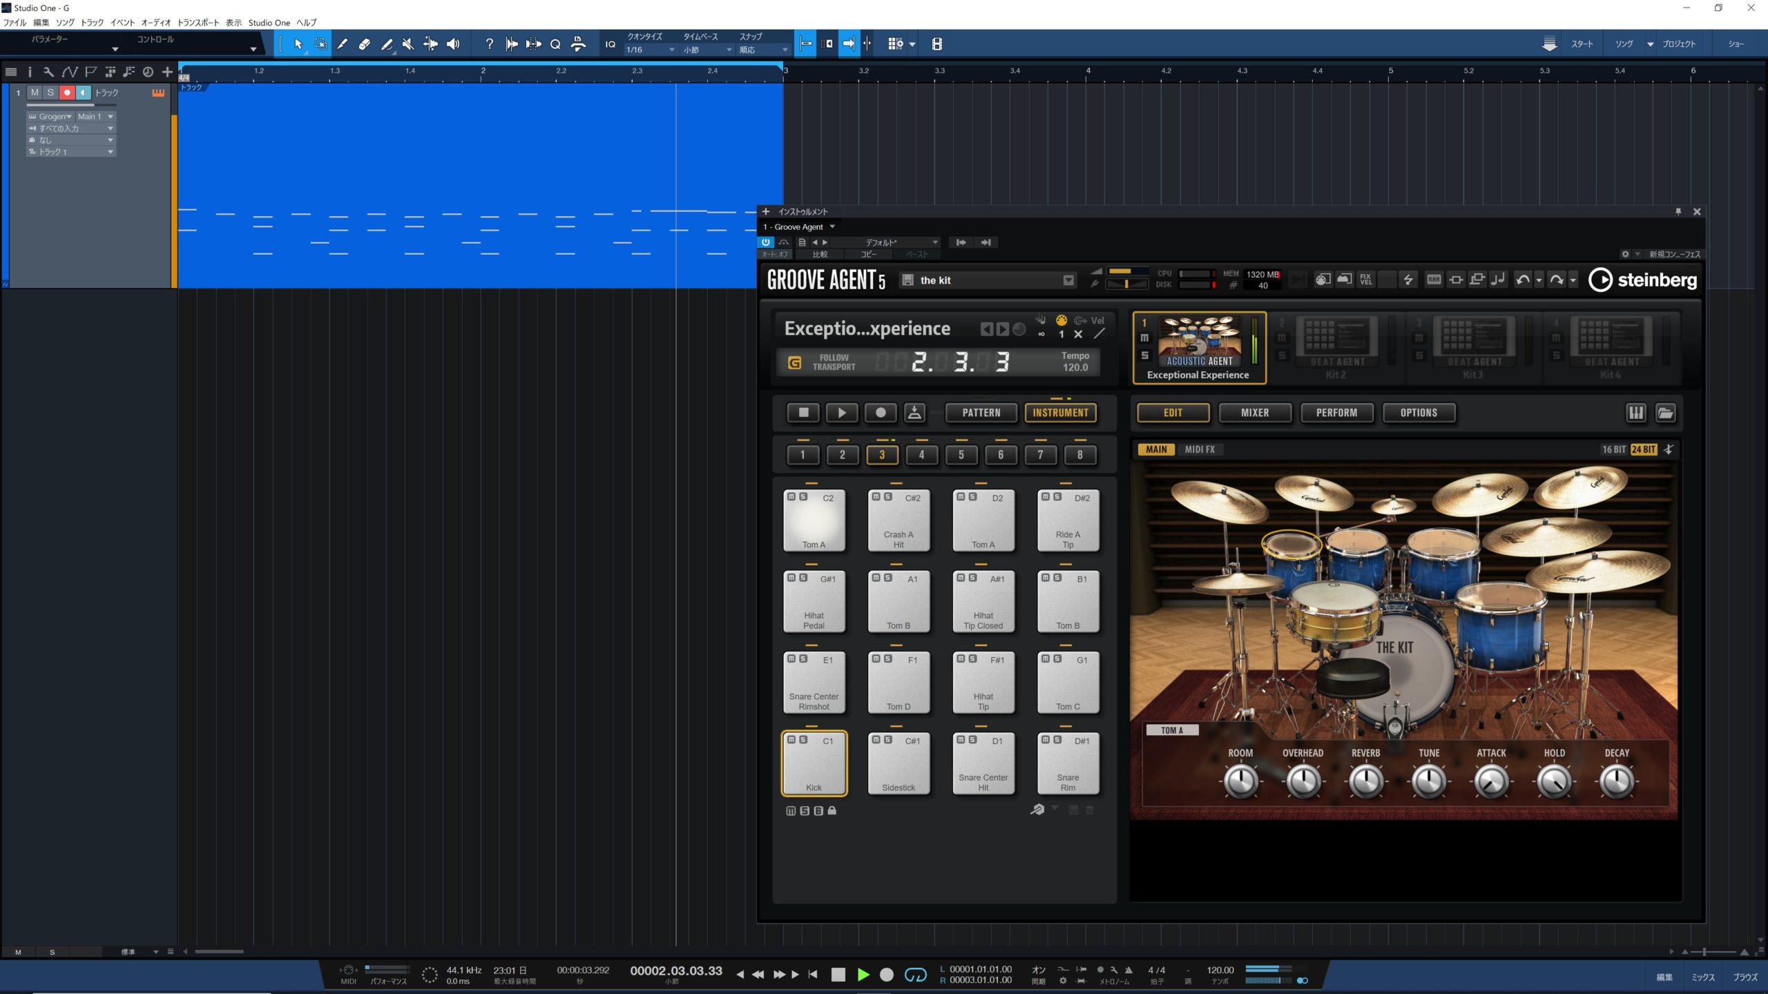Viewport: 1768px width, 994px height.
Task: Select the Arrow tool in Studio One toolbar
Action: (298, 44)
